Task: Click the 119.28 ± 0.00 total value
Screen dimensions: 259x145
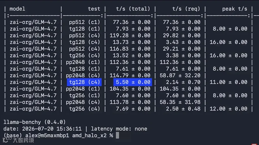Action: coord(130,35)
